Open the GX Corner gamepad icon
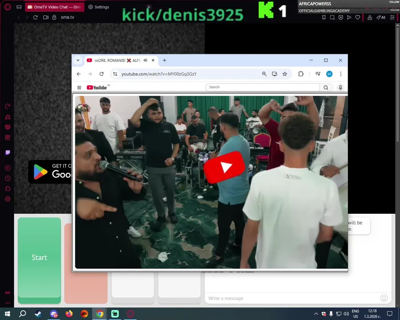400x320 pixels. click(x=19, y=7)
